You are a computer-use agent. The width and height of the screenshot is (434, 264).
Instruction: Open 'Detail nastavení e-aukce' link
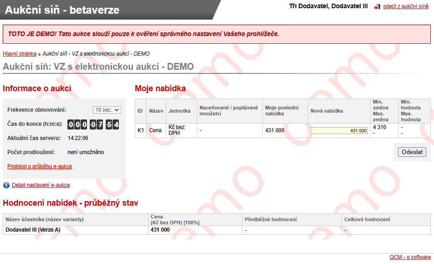point(41,185)
